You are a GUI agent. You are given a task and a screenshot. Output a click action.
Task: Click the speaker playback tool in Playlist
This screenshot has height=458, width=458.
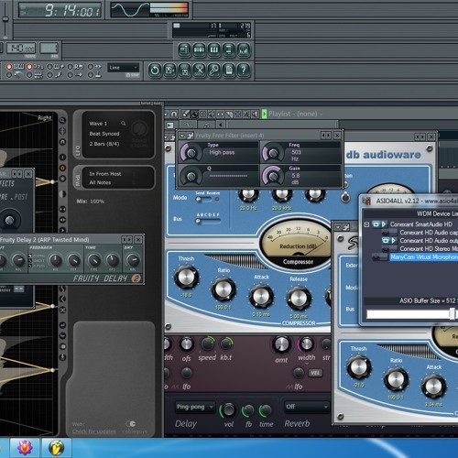[x=255, y=114]
